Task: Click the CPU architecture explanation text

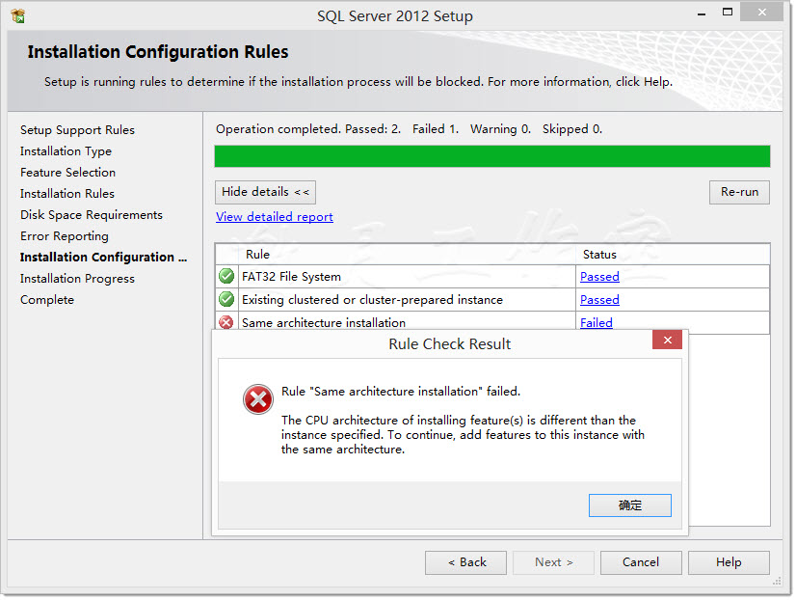Action: [463, 435]
